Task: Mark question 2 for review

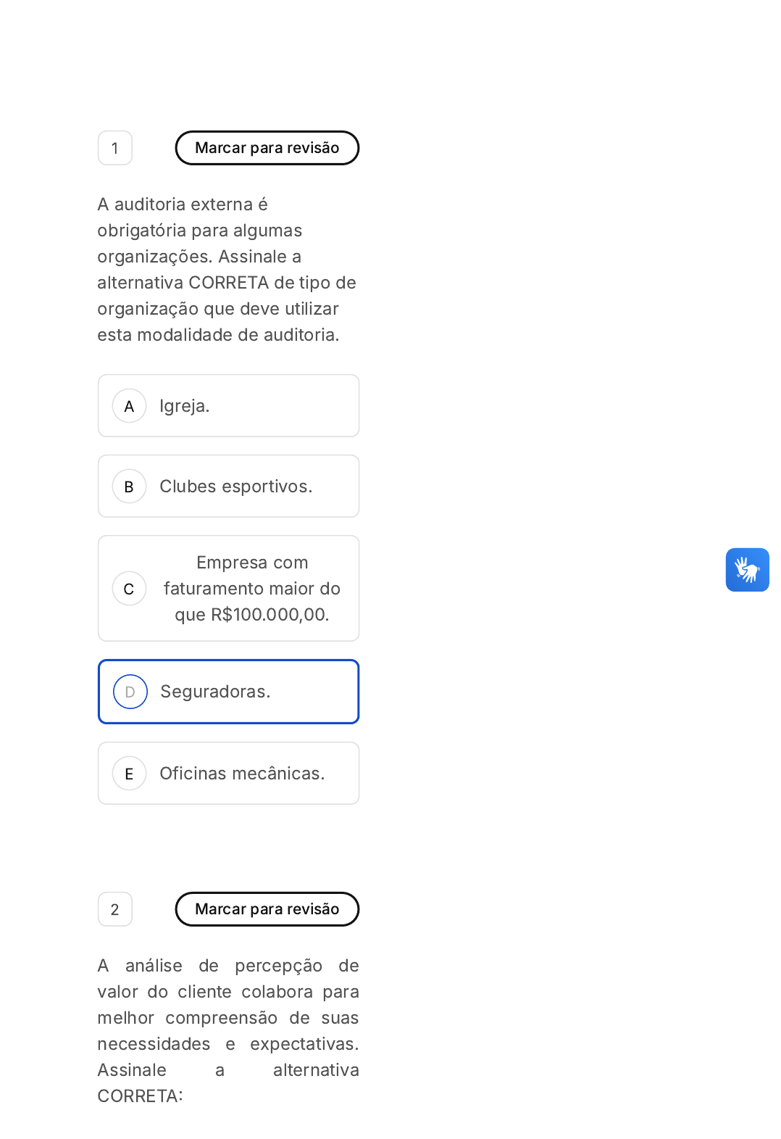Action: (x=267, y=909)
